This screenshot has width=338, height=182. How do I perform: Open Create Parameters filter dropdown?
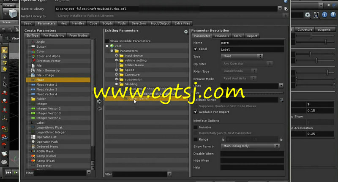coord(88,173)
